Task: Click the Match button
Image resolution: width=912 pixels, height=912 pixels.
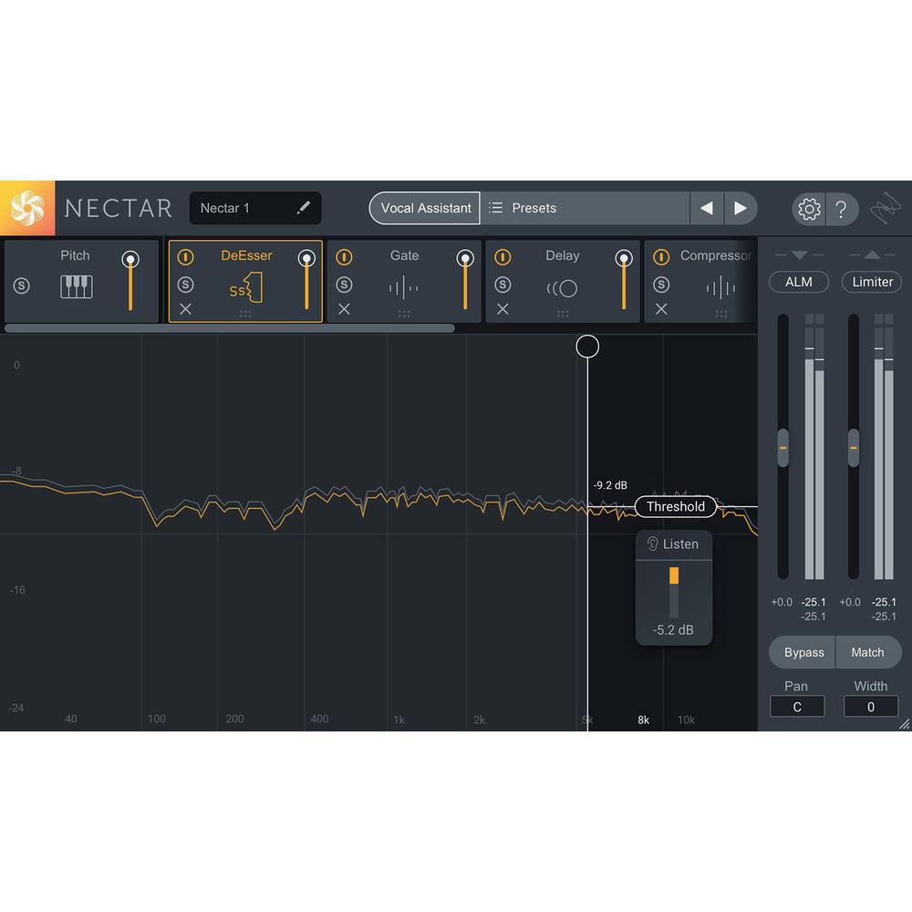Action: 868,652
